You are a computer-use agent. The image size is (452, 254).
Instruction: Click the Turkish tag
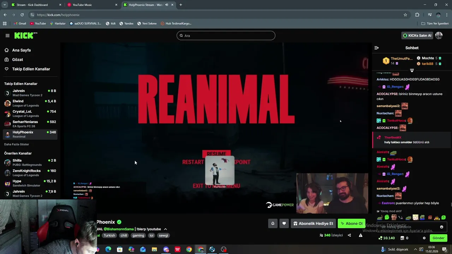pos(109,236)
